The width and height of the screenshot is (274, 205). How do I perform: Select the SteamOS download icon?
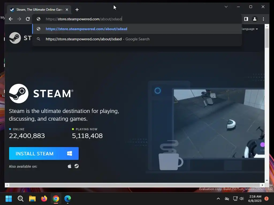point(77,166)
